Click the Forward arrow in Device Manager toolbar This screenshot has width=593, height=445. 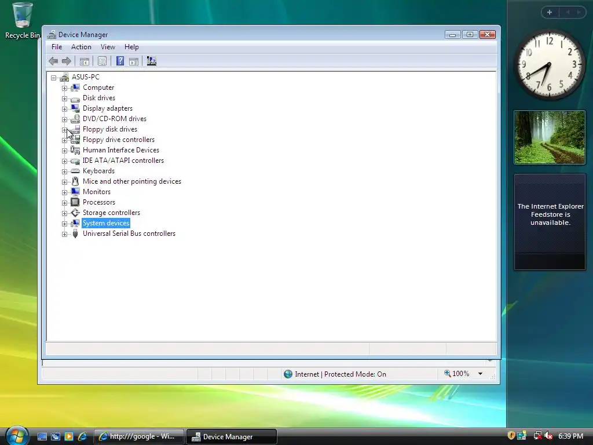[67, 61]
